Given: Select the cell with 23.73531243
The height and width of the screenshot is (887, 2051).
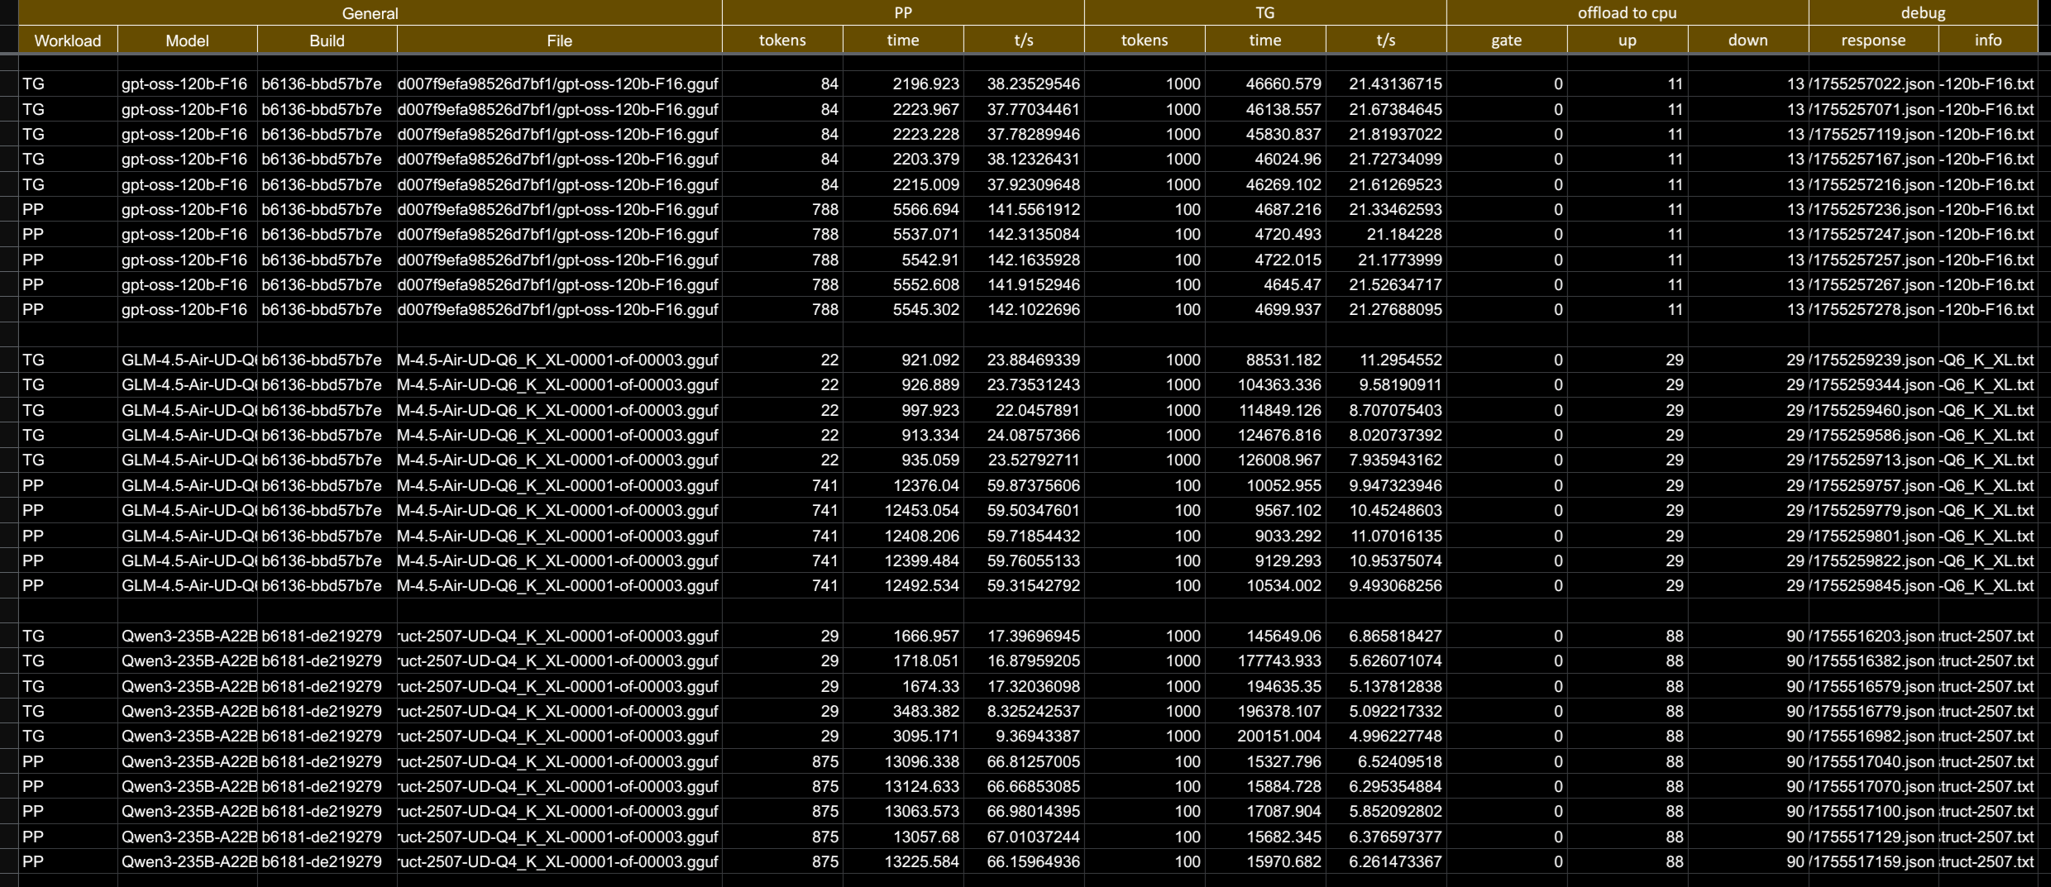Looking at the screenshot, I should point(1024,385).
